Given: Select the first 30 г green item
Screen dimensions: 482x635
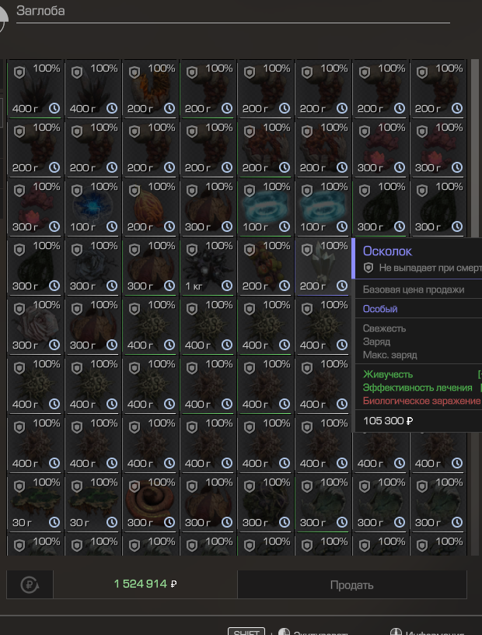Looking at the screenshot, I should 36,503.
